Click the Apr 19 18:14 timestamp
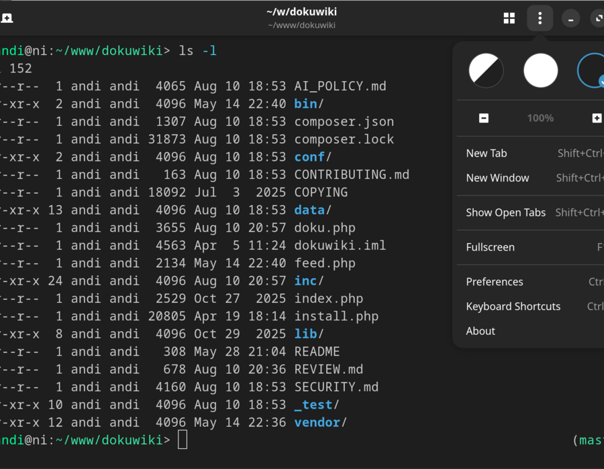 tap(240, 316)
